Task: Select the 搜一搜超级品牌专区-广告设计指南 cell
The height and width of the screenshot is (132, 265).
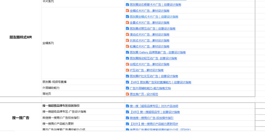Action: click(x=83, y=112)
